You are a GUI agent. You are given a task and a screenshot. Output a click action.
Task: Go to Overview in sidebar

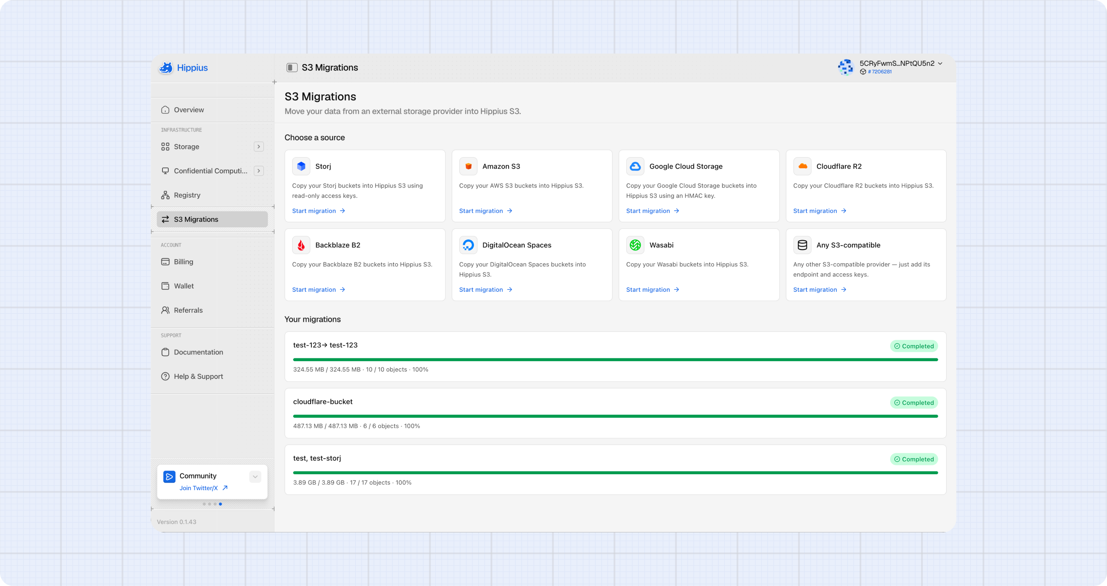click(x=212, y=110)
